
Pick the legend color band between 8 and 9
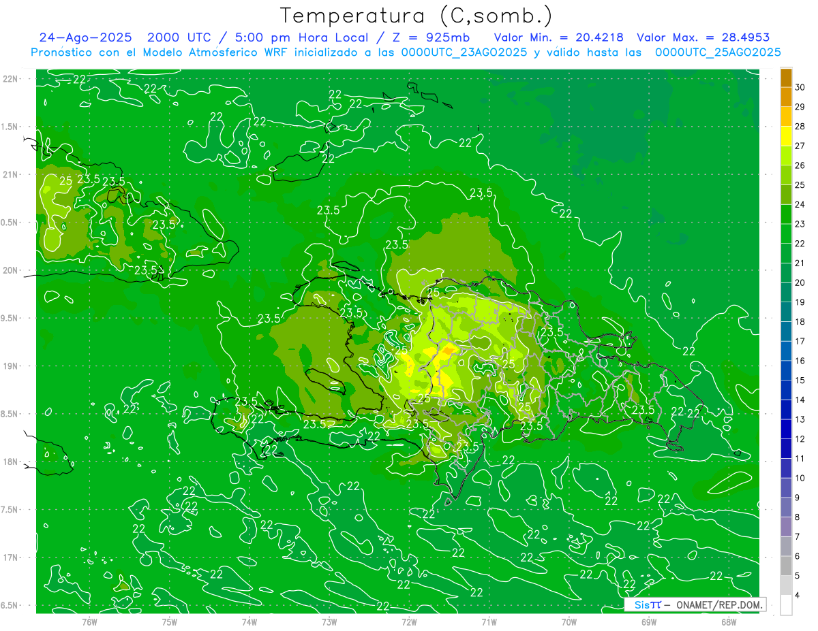click(786, 507)
